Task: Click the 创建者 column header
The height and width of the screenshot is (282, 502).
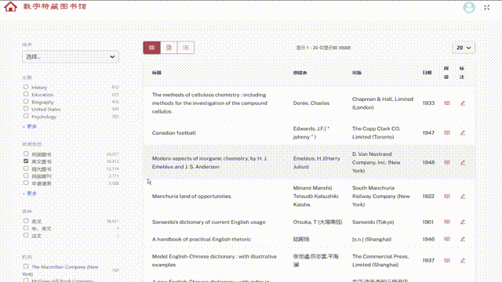Action: (x=300, y=73)
